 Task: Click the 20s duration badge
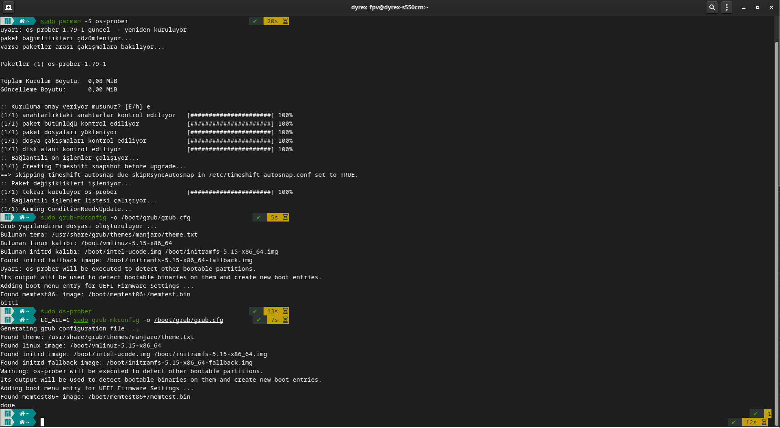point(272,21)
